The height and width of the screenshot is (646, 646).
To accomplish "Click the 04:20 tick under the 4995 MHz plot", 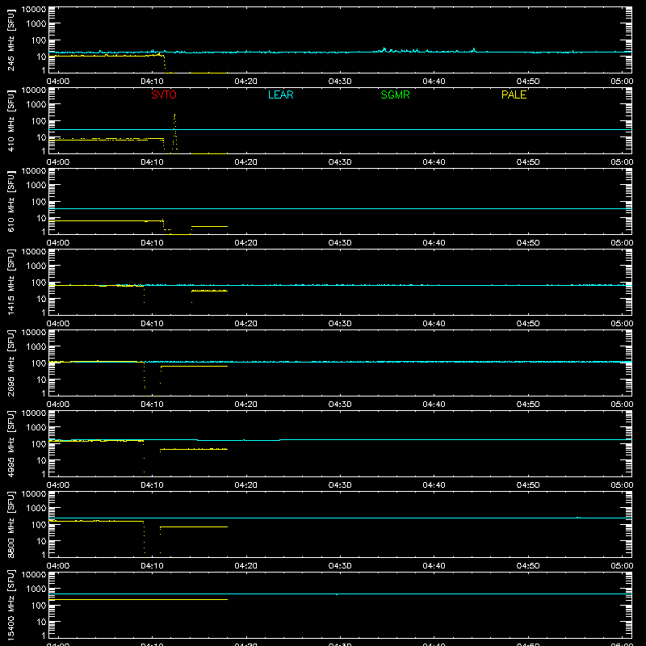I will 246,485.
